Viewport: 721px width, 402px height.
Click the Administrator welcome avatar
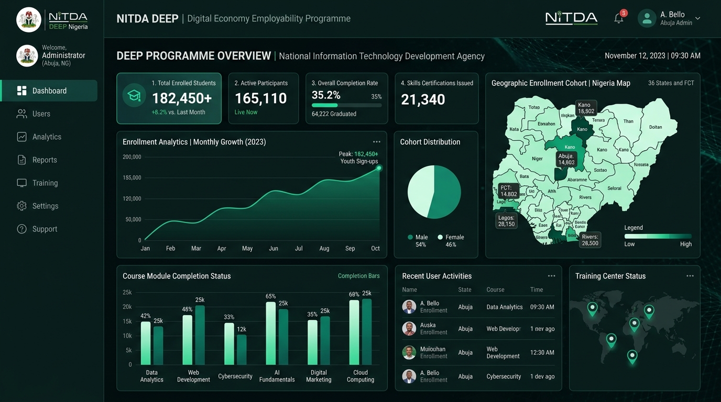27,55
